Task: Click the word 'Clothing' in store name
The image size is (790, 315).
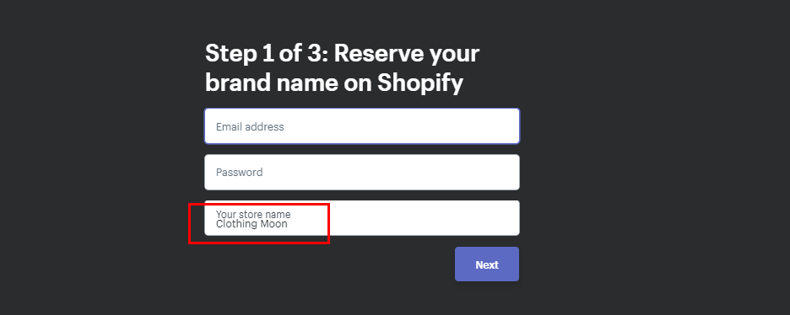Action: point(236,225)
